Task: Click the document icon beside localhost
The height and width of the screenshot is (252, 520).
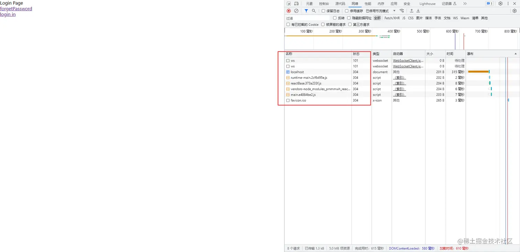Action: pyautogui.click(x=288, y=72)
